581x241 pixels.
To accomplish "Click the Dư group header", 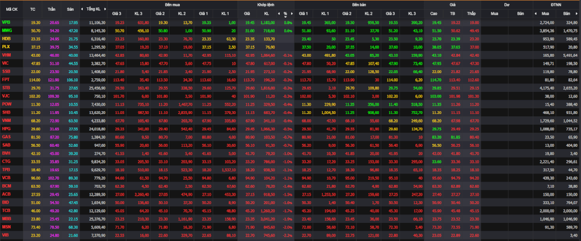I will tap(507, 4).
